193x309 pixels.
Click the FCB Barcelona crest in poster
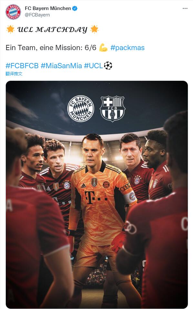(x=112, y=109)
